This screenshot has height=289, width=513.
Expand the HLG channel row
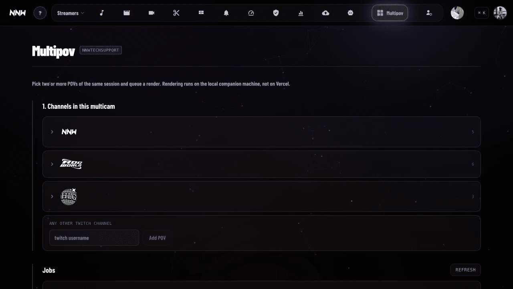click(x=262, y=196)
